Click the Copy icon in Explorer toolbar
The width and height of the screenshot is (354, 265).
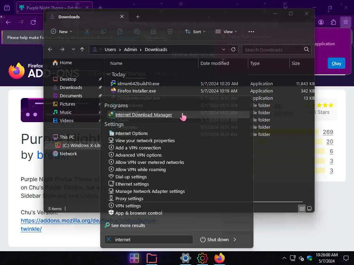pyautogui.click(x=104, y=31)
